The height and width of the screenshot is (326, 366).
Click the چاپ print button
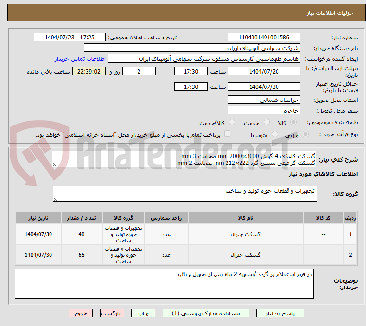pyautogui.click(x=143, y=313)
